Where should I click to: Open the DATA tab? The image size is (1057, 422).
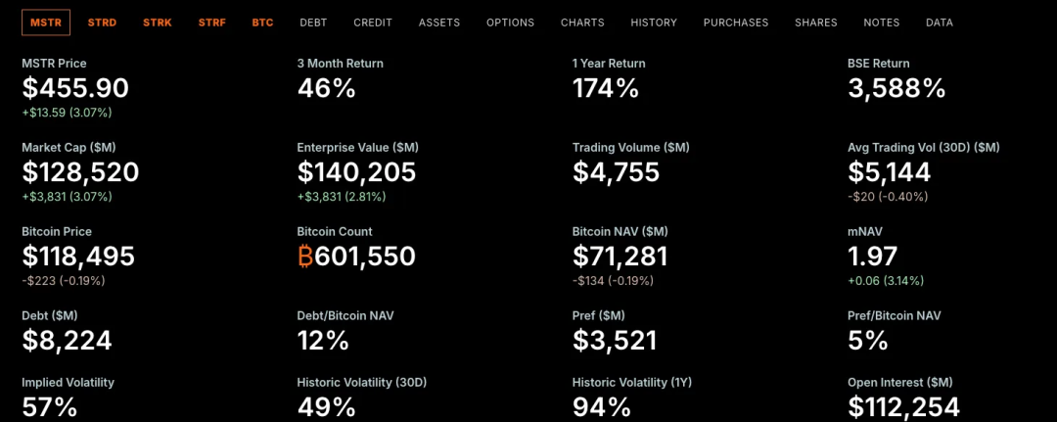940,23
